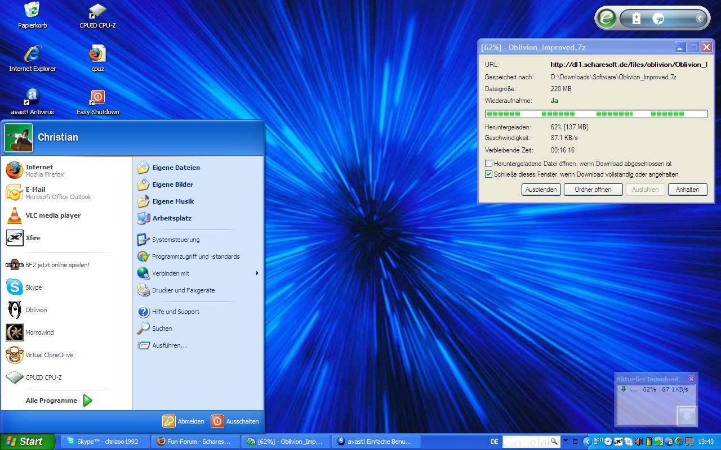Open Xfire from the pinned programs list
The image size is (721, 450).
(33, 238)
